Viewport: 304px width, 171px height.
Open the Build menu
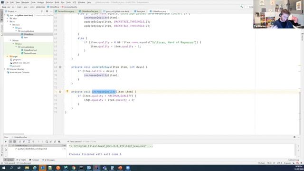click(x=57, y=2)
